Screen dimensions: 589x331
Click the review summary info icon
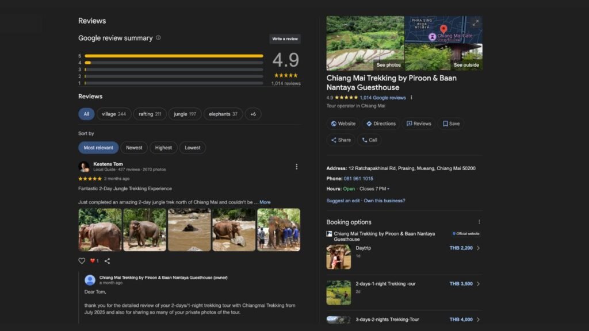[158, 38]
